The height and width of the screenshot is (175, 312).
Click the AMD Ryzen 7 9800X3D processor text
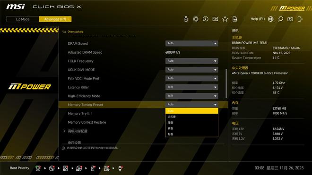(260, 73)
